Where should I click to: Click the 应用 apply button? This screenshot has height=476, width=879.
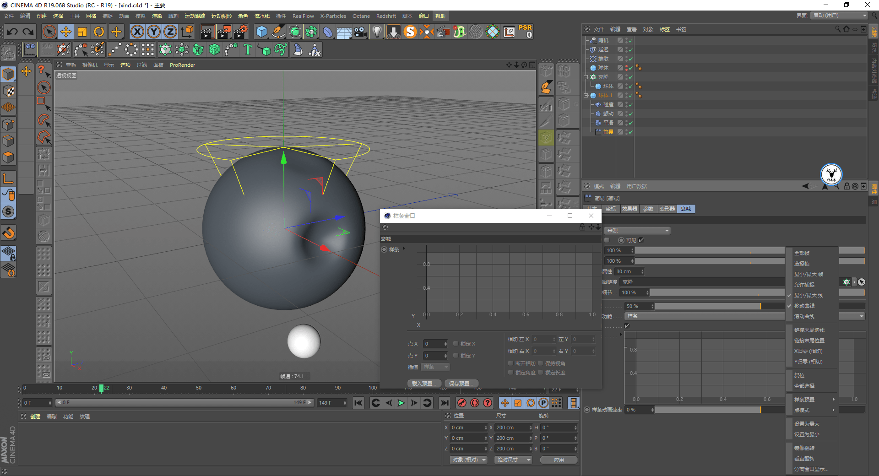[559, 460]
